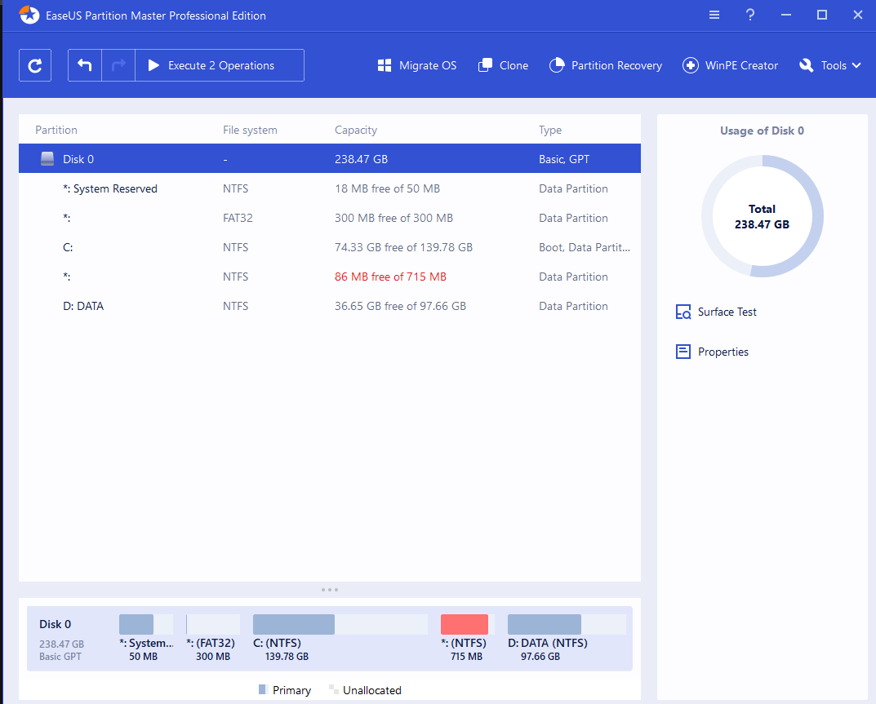The image size is (876, 704).
Task: Click "Basic, GPT" type cell
Action: (563, 159)
